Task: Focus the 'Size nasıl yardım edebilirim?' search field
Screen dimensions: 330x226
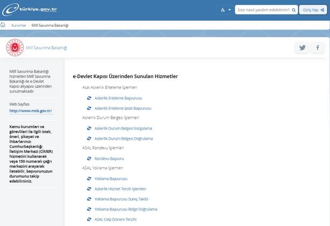Action: click(x=266, y=10)
